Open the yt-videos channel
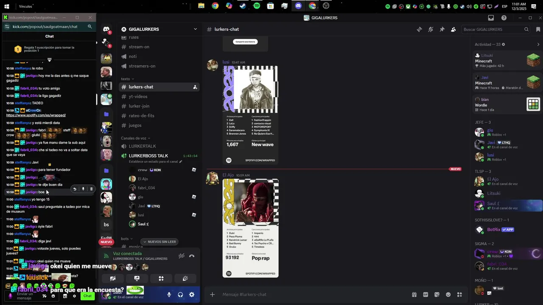543x305 pixels. (159, 97)
